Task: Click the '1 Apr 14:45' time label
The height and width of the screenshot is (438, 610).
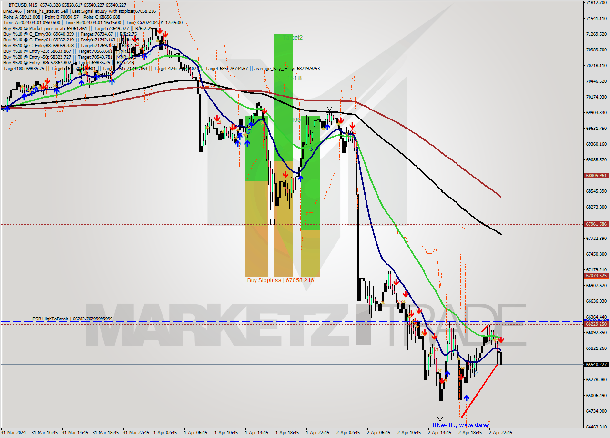Action: click(257, 433)
